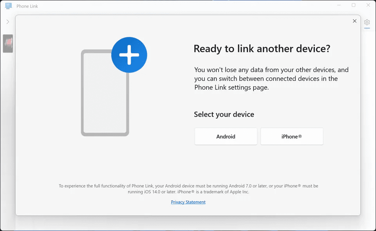376x231 pixels.
Task: Close the Phone Link application window
Action: 368,5
